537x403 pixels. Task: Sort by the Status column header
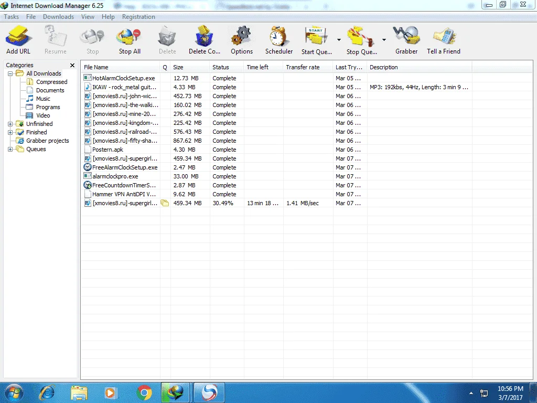click(x=227, y=67)
